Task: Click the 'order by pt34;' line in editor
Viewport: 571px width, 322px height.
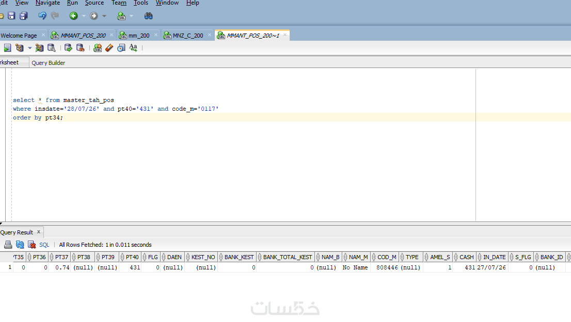Action: 38,118
